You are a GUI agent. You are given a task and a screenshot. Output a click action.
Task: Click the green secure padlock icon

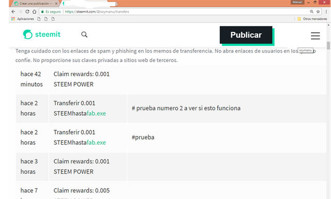42,11
